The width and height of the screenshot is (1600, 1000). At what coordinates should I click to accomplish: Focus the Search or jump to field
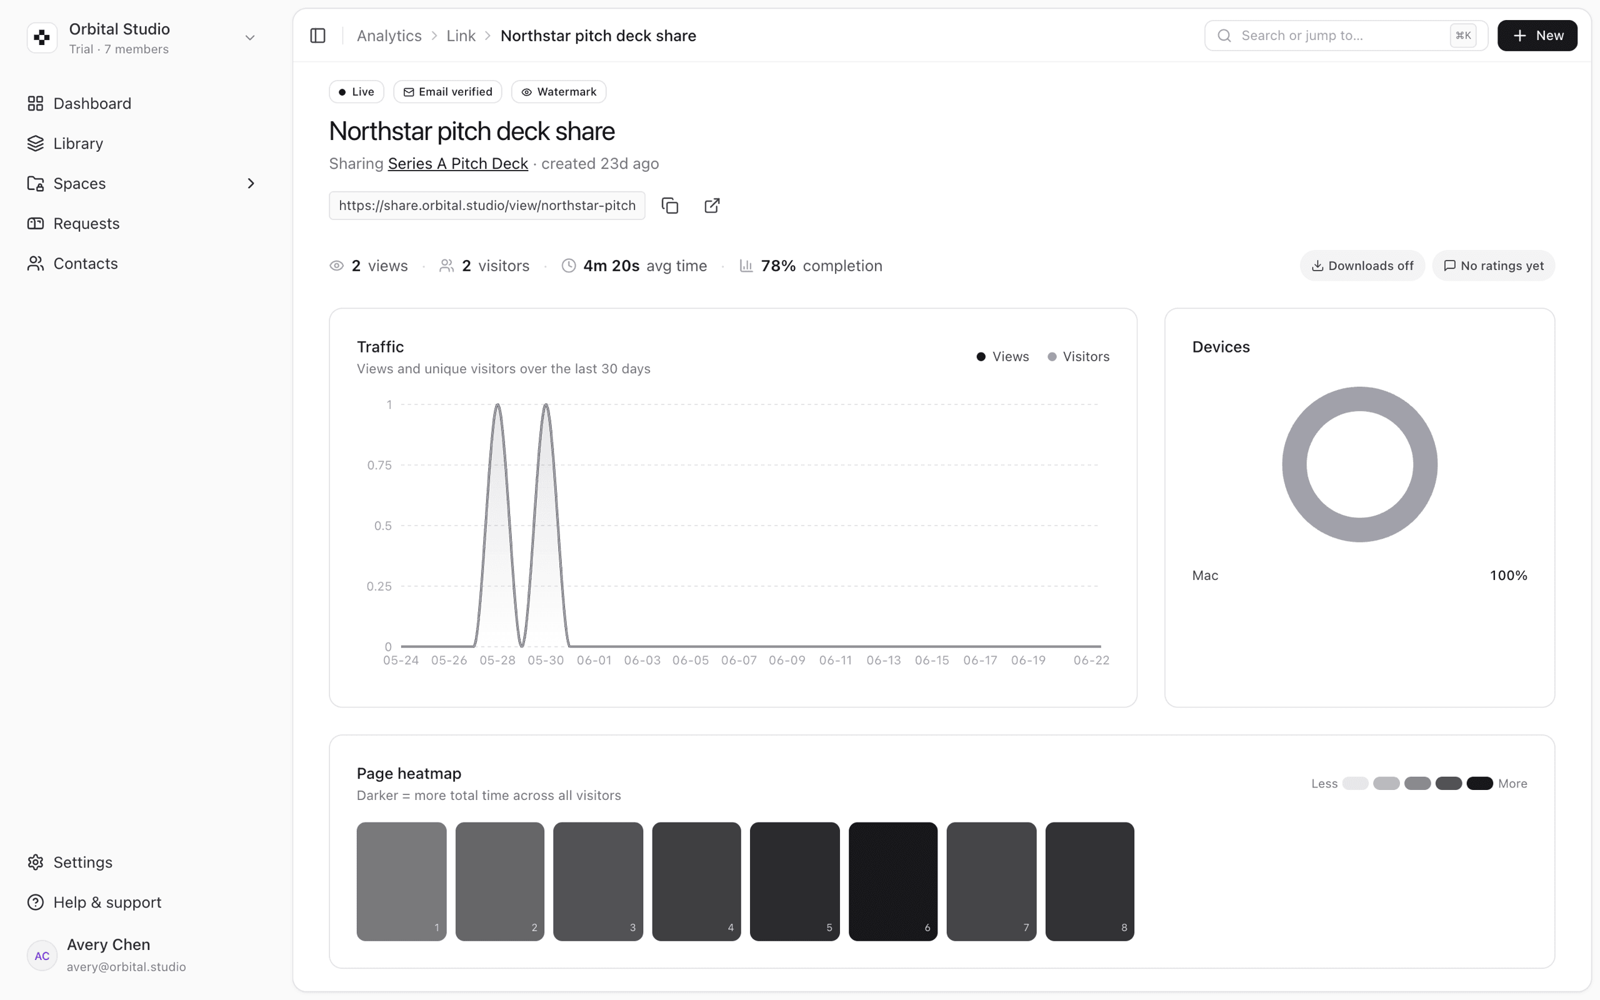1346,36
